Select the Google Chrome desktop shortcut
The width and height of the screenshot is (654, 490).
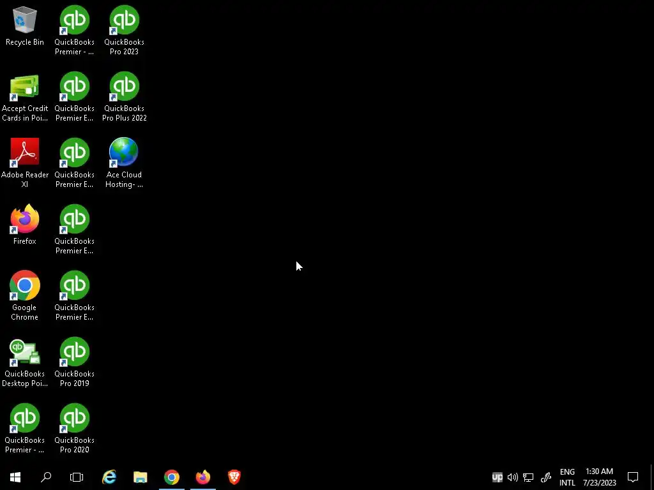point(25,295)
